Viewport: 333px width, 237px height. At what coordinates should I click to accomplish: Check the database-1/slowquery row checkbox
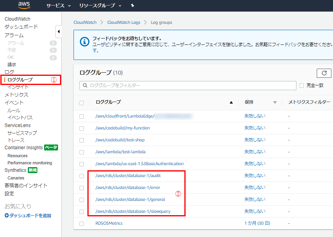pyautogui.click(x=81, y=212)
